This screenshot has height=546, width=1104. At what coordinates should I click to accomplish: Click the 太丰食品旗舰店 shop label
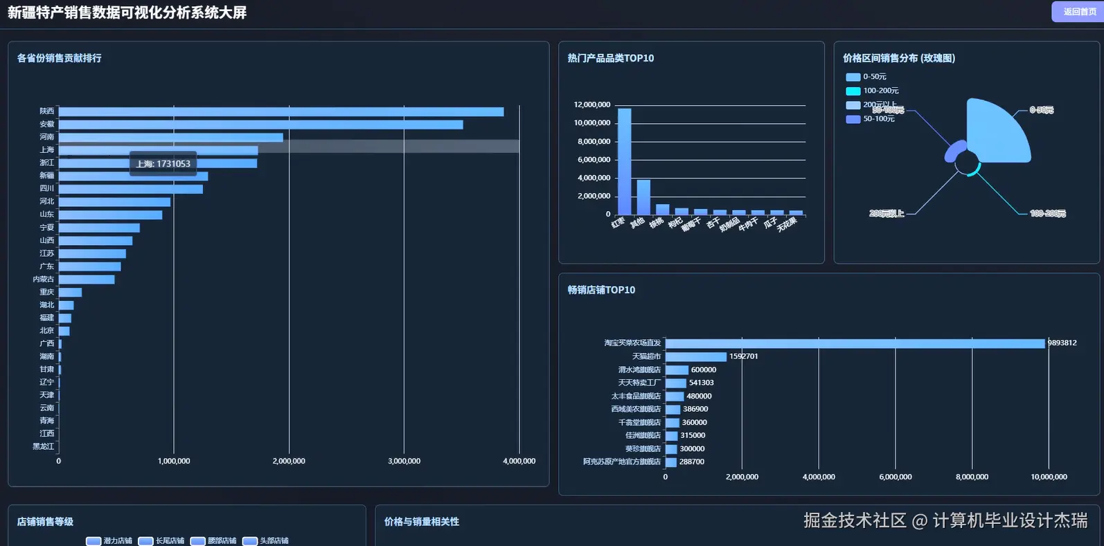[x=636, y=397]
